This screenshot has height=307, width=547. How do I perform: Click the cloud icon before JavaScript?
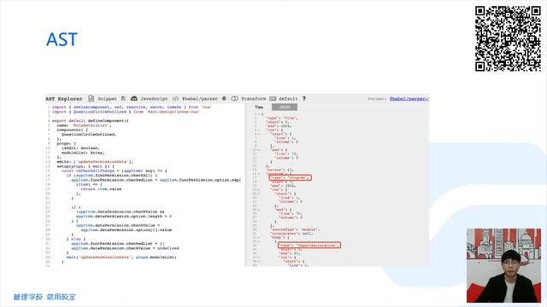tap(134, 99)
